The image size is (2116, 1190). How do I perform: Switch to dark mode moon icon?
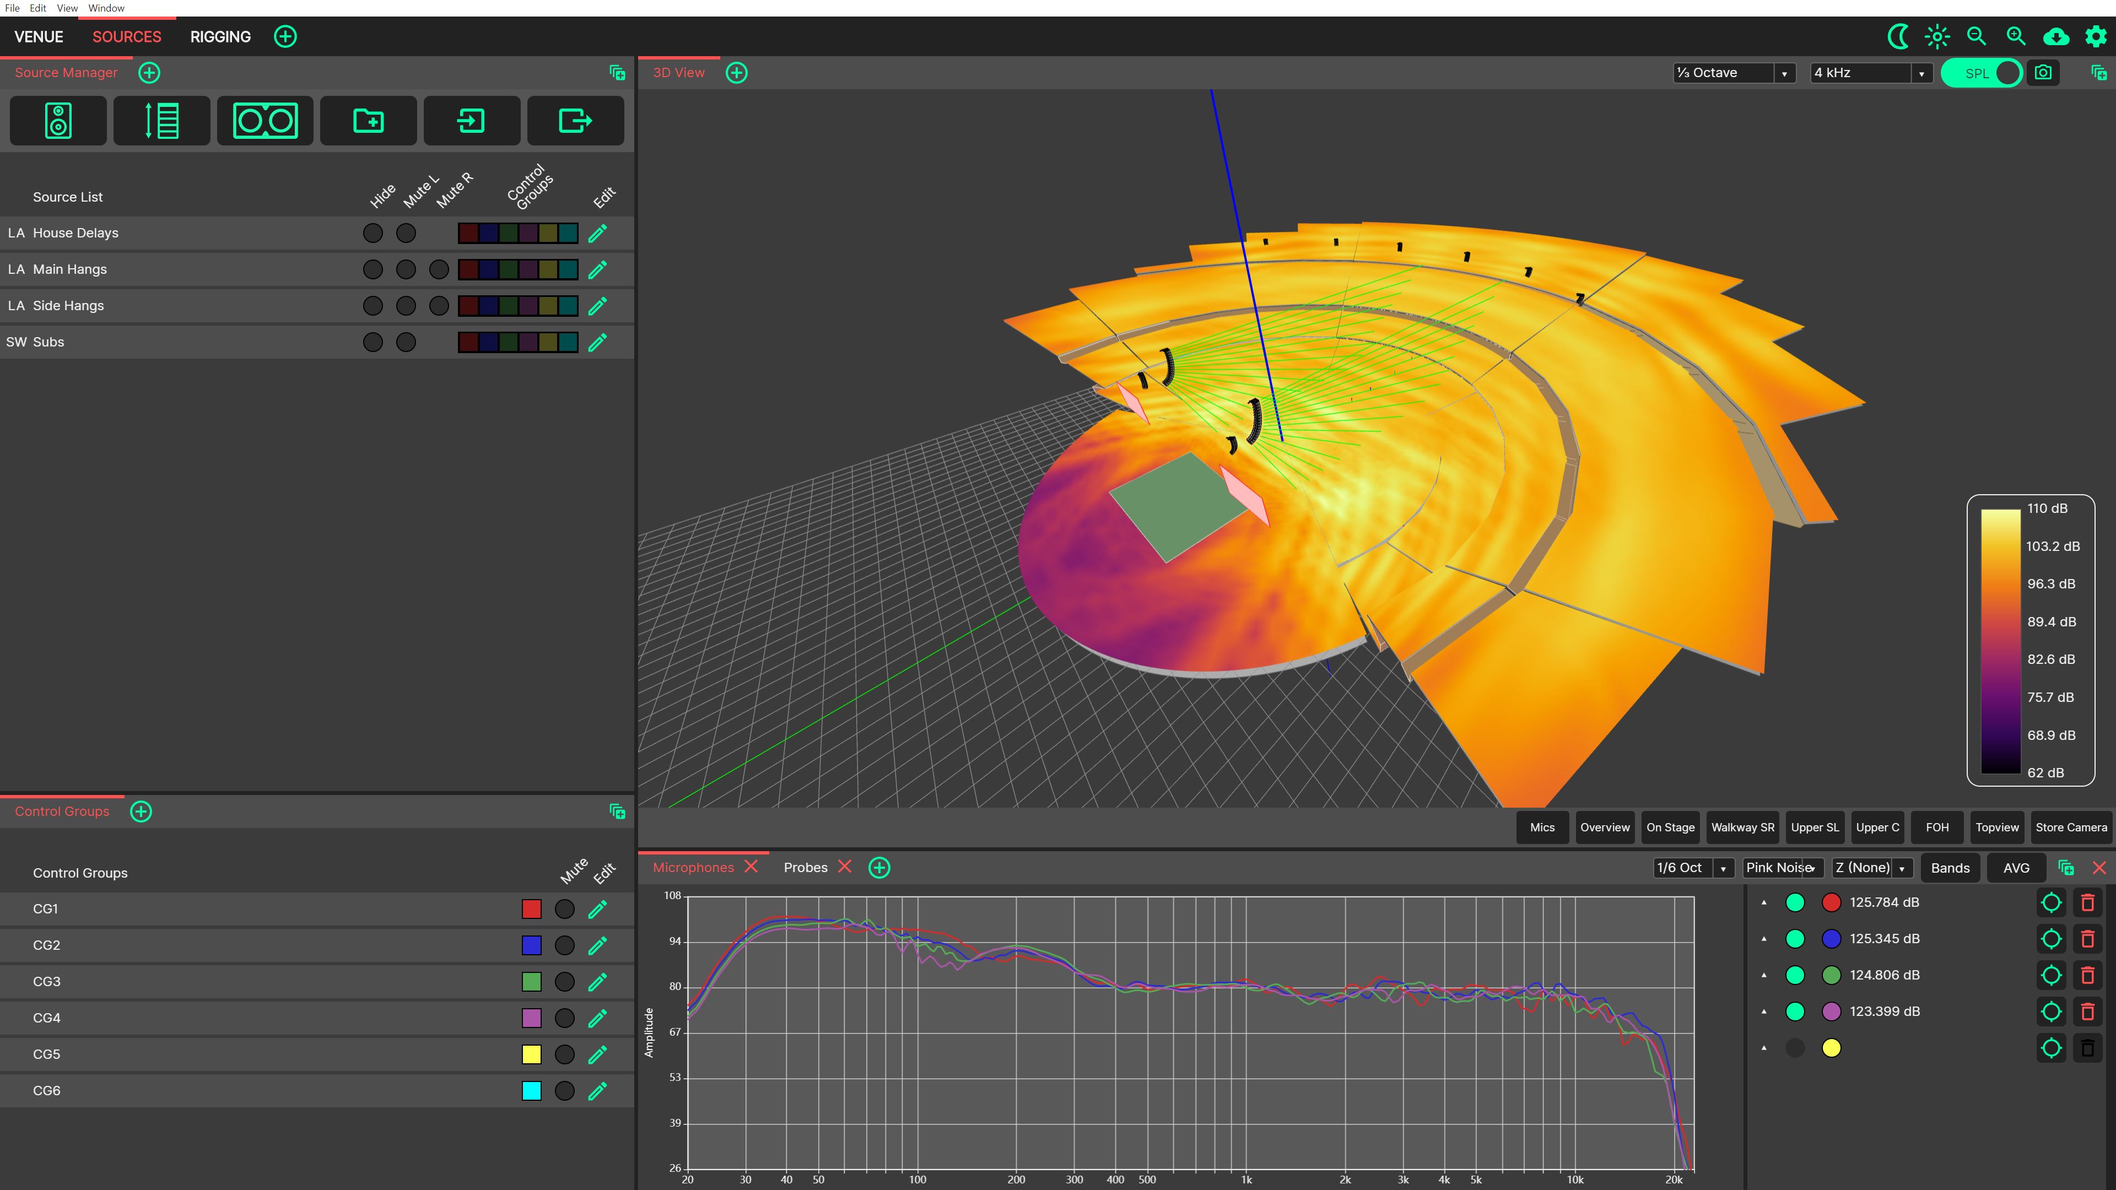1897,36
